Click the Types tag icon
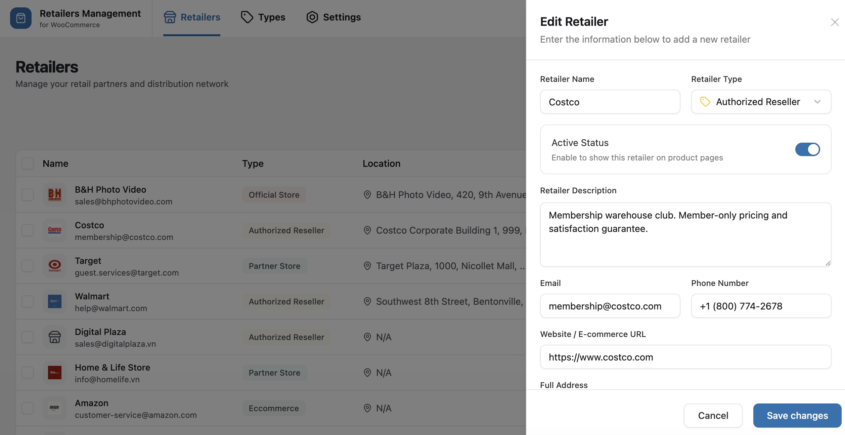The height and width of the screenshot is (435, 845). (247, 17)
